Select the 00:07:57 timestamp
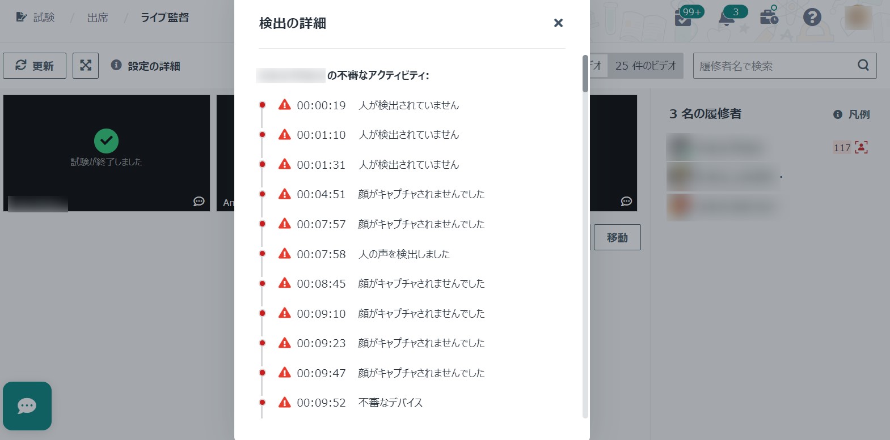 pyautogui.click(x=321, y=224)
